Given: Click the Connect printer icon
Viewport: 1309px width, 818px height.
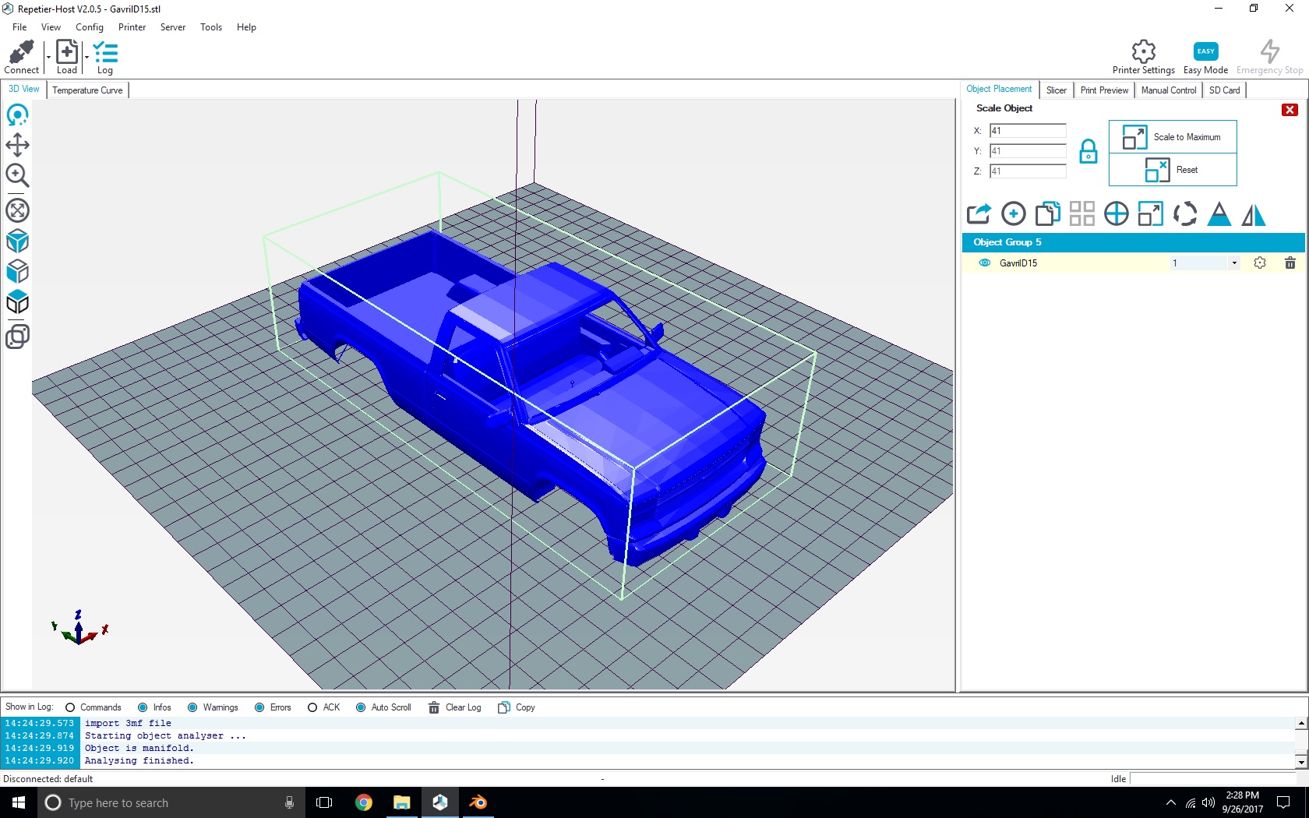Looking at the screenshot, I should coord(21,52).
